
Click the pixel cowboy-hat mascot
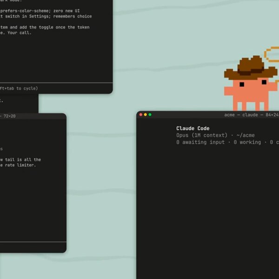point(251,83)
